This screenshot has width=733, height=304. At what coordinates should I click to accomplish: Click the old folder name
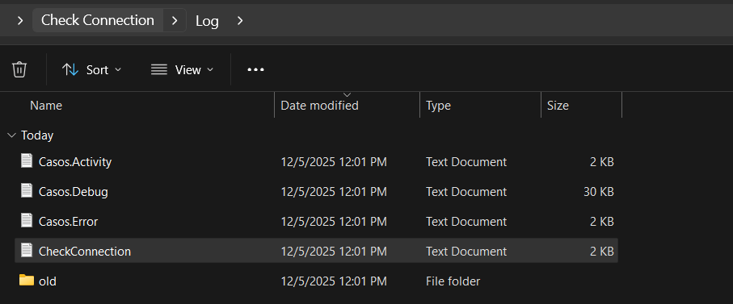tap(48, 281)
